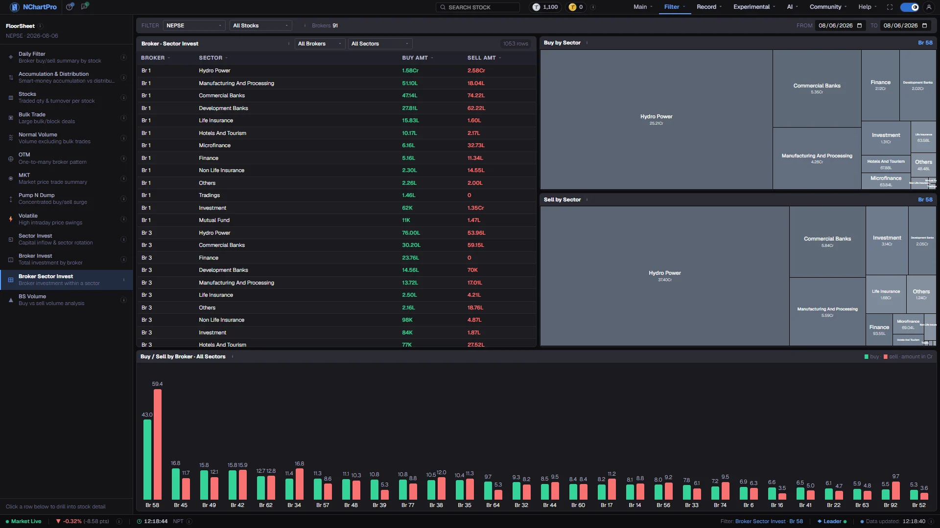The height and width of the screenshot is (528, 940).
Task: Select the Br 3 Hydro Power table row
Action: pos(336,233)
